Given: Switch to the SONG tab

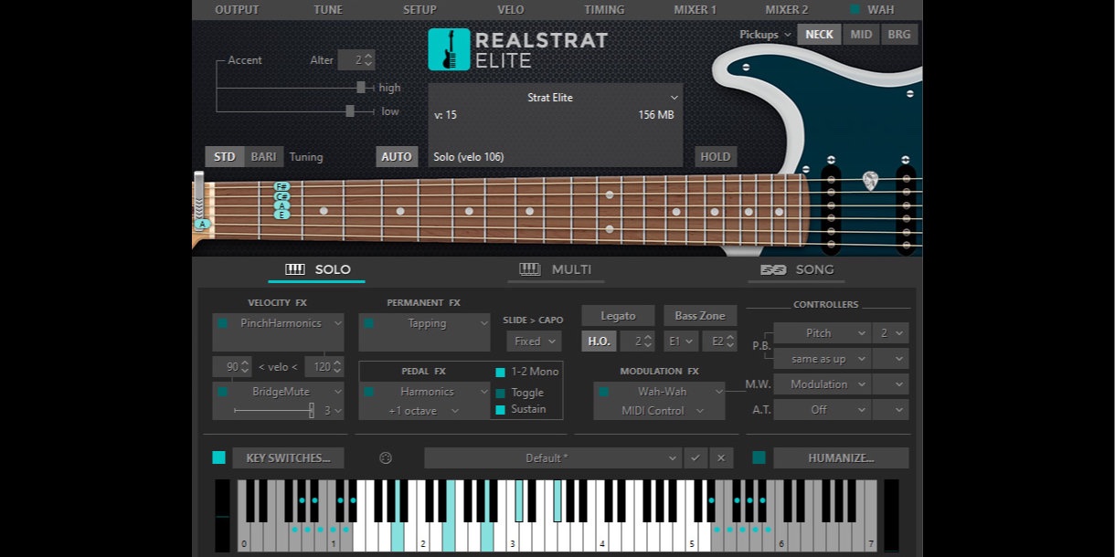Looking at the screenshot, I should click(x=816, y=269).
